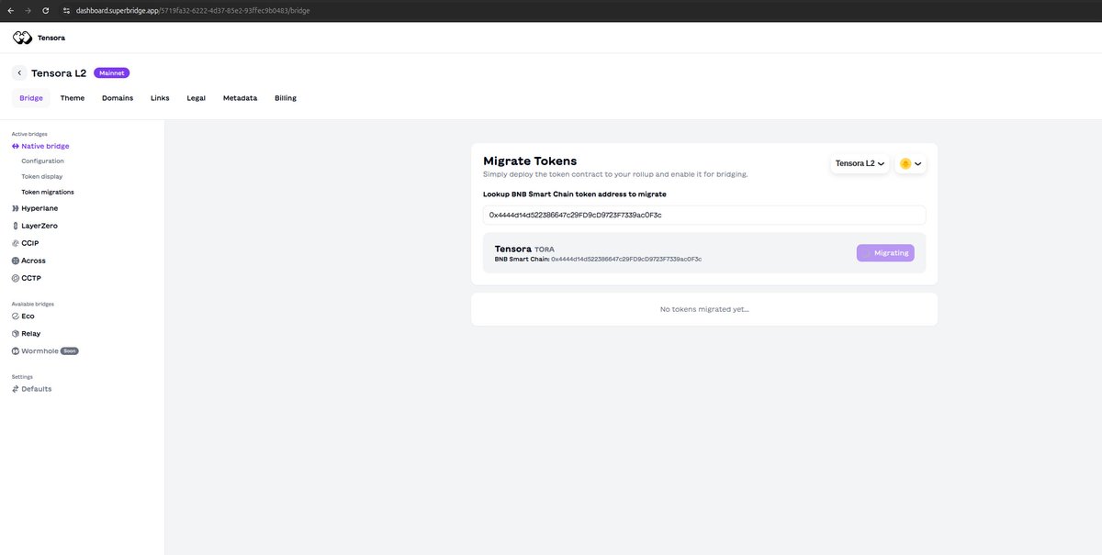Expand the Tensora L2 network dropdown
The height and width of the screenshot is (555, 1102).
click(860, 163)
